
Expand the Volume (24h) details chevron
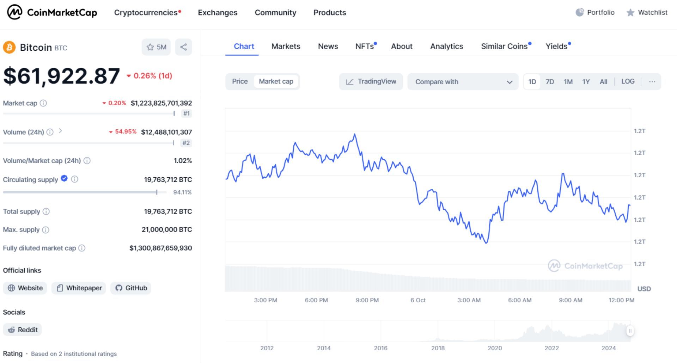(61, 131)
